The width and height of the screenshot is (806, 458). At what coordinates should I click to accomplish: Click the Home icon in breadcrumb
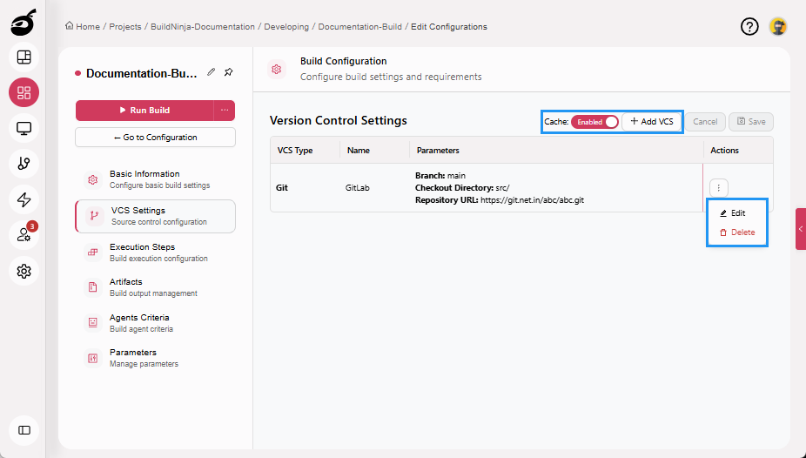coord(69,26)
